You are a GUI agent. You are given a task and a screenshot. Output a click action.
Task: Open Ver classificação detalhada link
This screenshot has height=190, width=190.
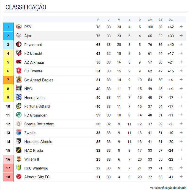pyautogui.click(x=168, y=188)
